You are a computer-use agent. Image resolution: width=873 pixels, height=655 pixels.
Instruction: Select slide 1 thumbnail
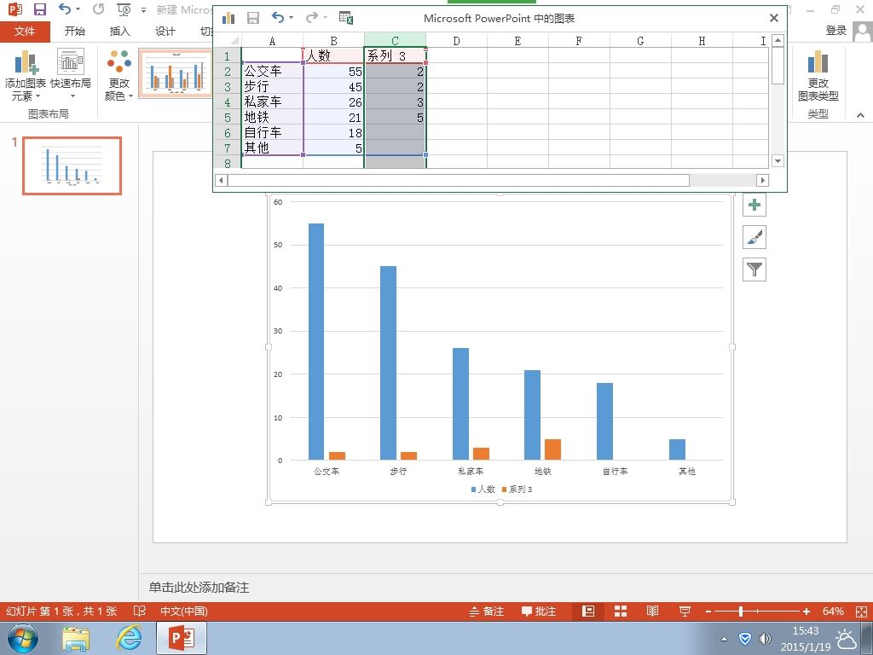72,165
